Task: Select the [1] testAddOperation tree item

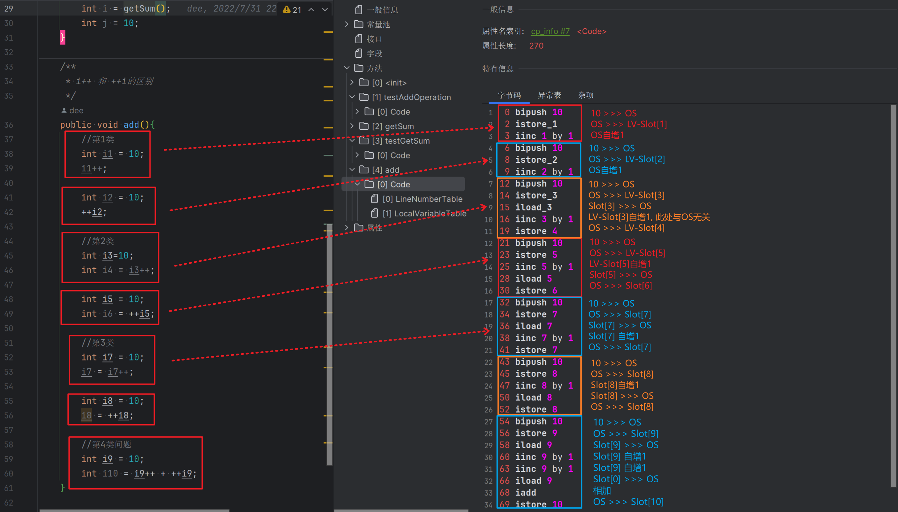Action: [x=411, y=97]
